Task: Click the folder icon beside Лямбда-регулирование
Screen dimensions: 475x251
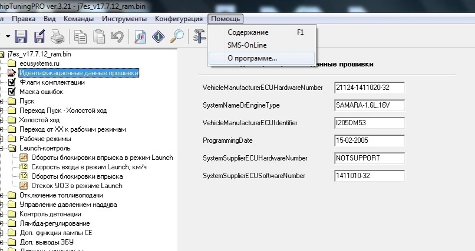Action: (x=12, y=223)
